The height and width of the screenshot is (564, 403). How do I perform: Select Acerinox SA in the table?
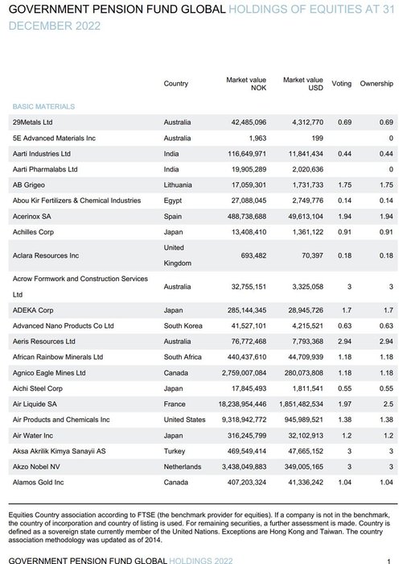[31, 216]
